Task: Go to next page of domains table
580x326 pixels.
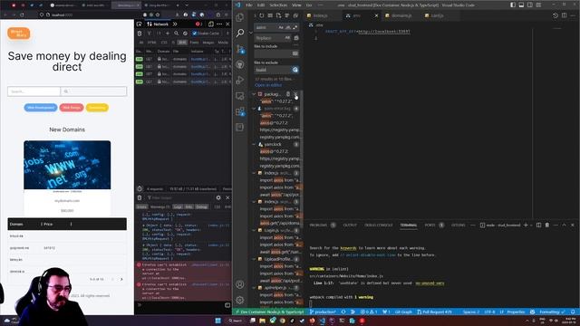Action: tap(121, 280)
